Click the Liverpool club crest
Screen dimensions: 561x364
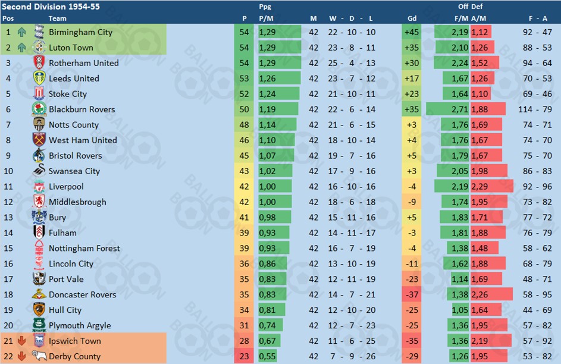point(39,186)
